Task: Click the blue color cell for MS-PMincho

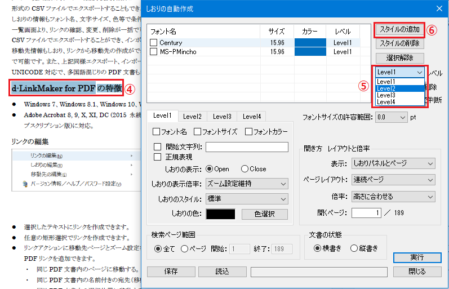Action: click(x=310, y=52)
